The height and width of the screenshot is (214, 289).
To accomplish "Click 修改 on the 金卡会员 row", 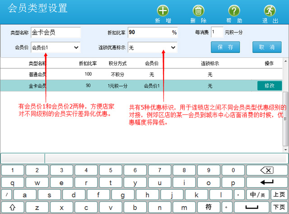I will (x=269, y=85).
